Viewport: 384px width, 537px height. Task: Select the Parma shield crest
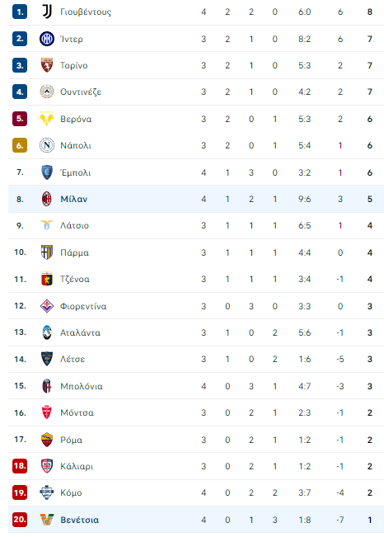pos(47,252)
